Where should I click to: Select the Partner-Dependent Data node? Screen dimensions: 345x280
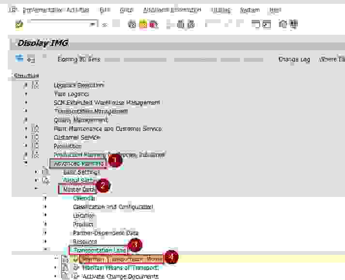point(106,233)
